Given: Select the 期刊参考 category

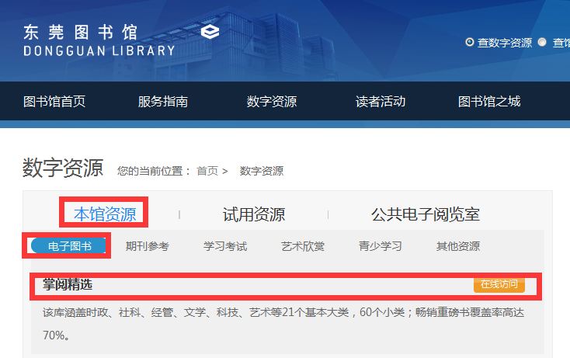Looking at the screenshot, I should coord(148,246).
